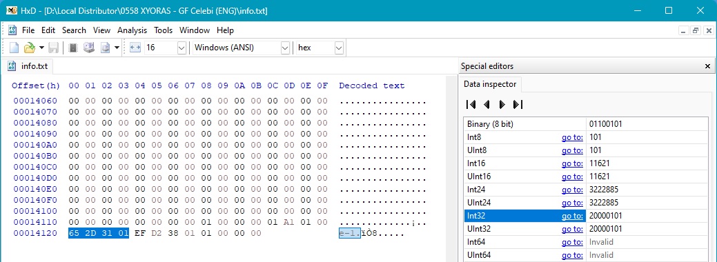Viewport: 717px width, 262px height.
Task: Close the inner info.txt document window
Action: click(708, 30)
